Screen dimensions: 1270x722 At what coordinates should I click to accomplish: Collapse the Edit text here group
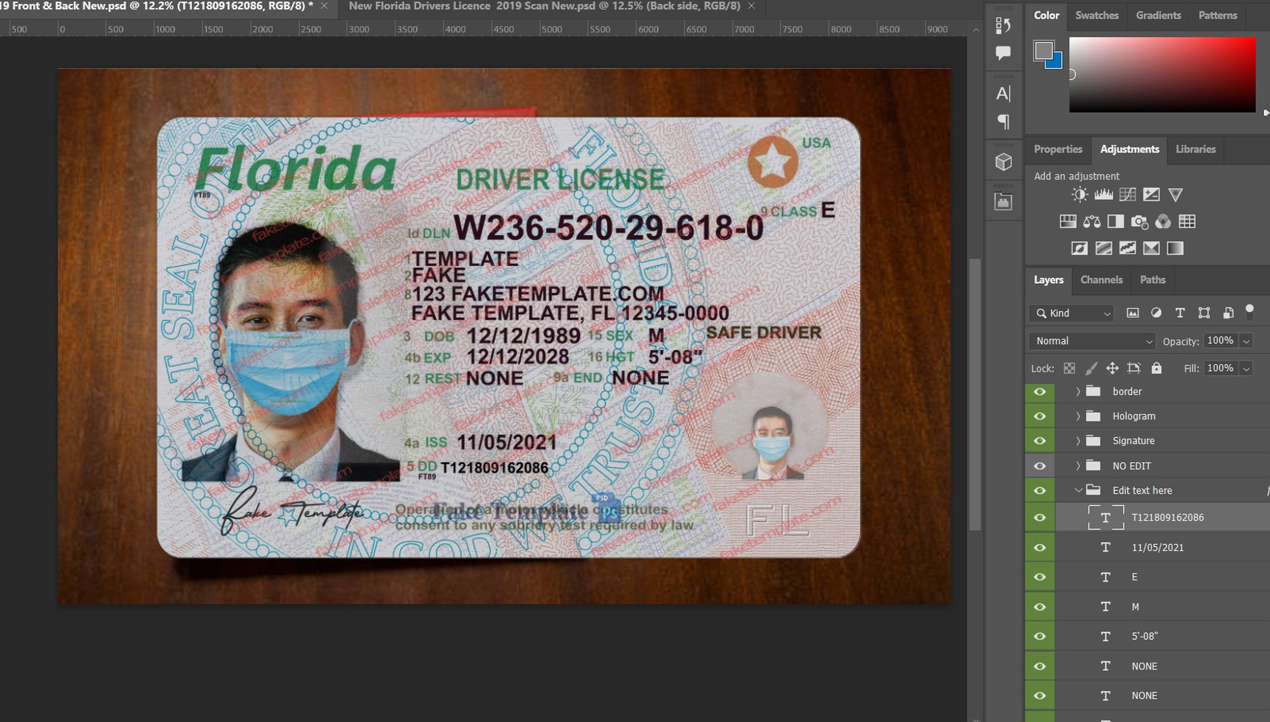tap(1078, 490)
